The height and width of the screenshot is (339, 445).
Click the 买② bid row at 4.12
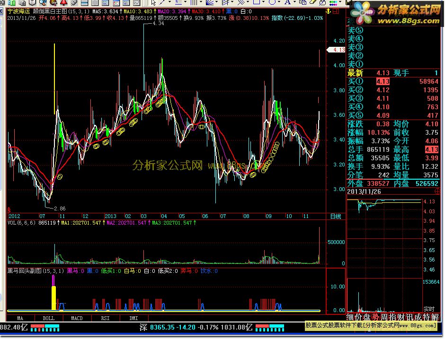(x=393, y=90)
